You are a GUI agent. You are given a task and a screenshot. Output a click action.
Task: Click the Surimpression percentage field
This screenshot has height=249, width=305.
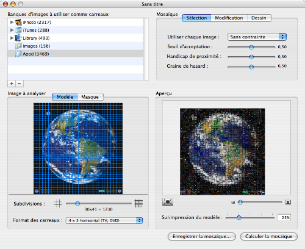(x=284, y=217)
